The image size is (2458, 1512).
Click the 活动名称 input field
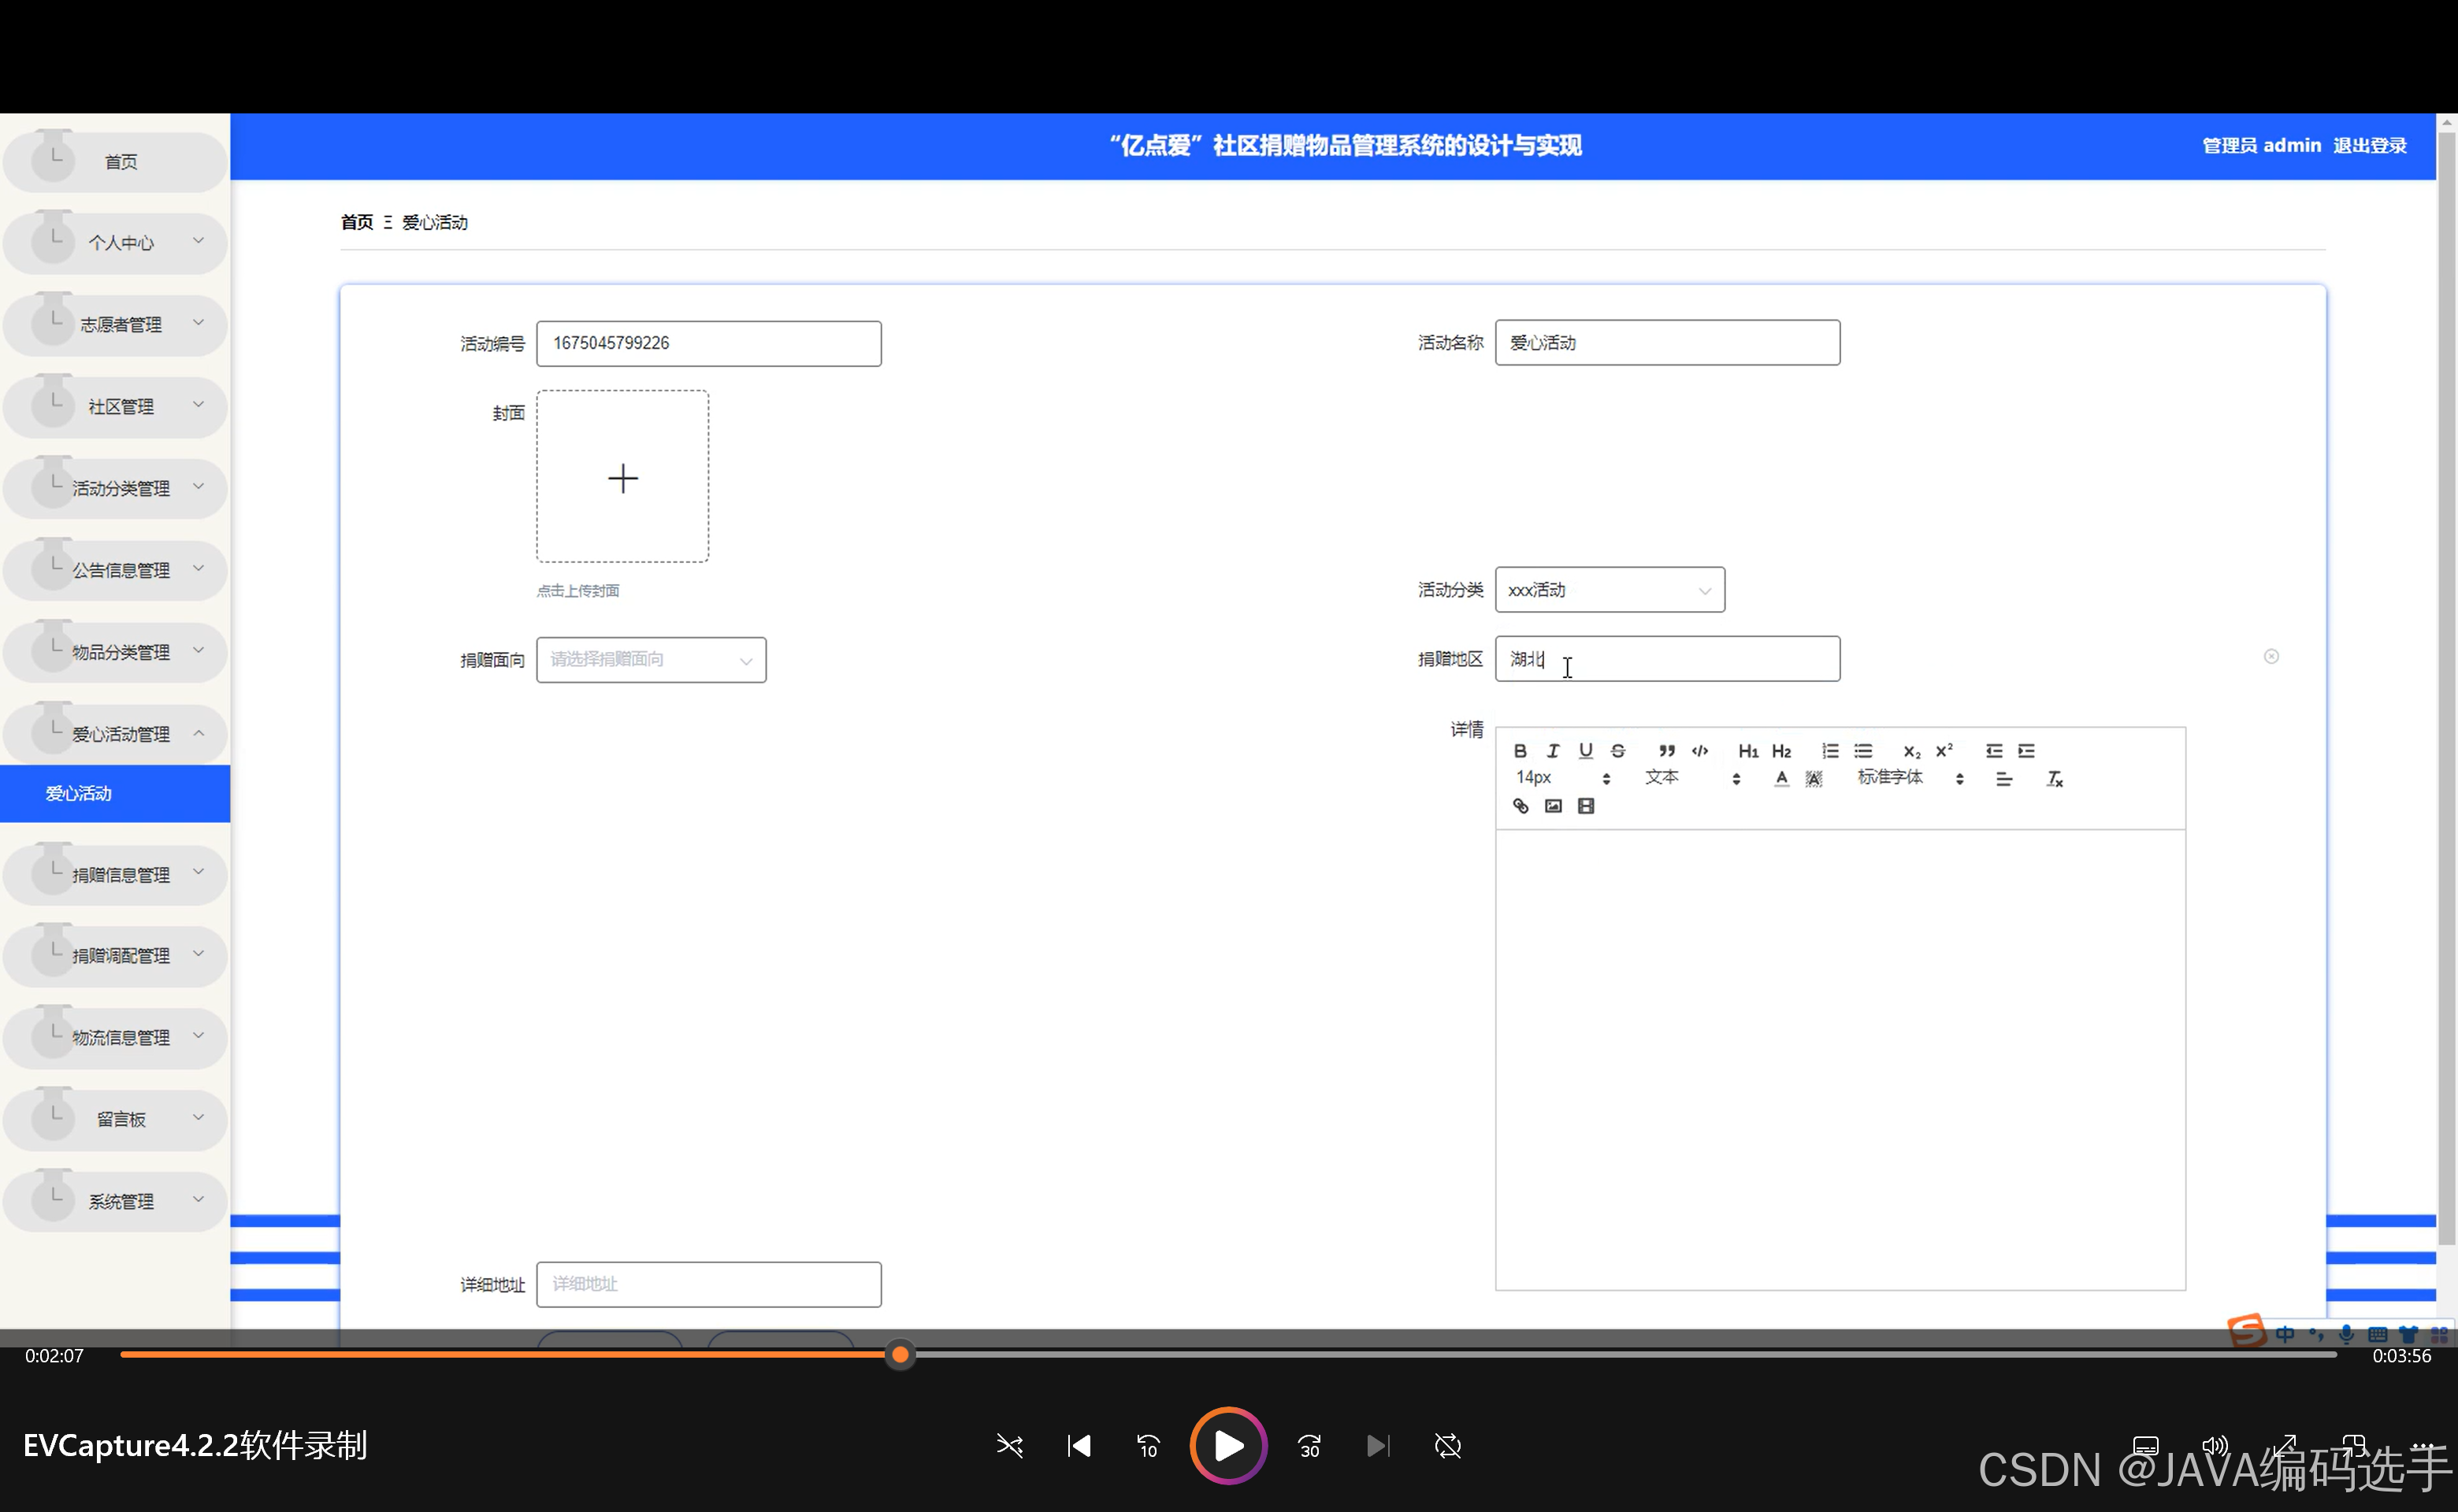[x=1667, y=343]
